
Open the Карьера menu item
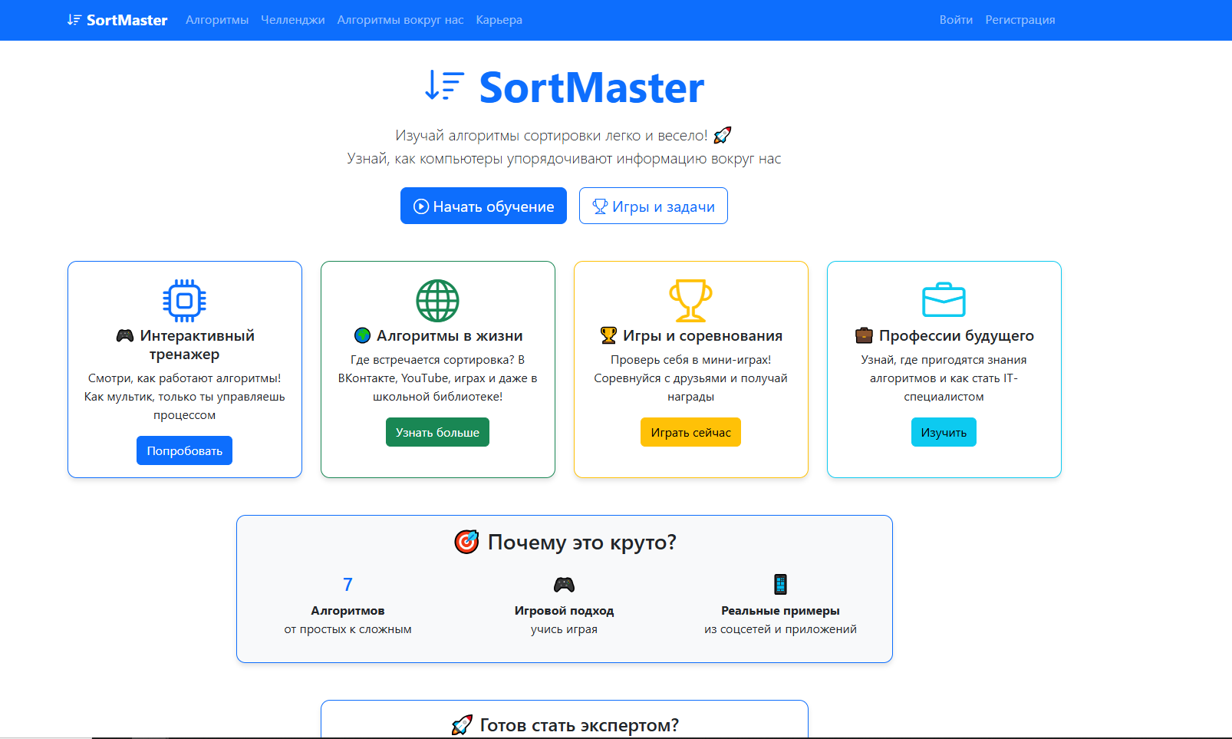point(499,20)
